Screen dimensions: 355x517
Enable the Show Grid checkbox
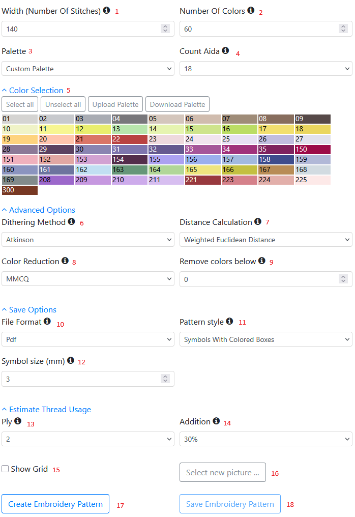(5, 469)
